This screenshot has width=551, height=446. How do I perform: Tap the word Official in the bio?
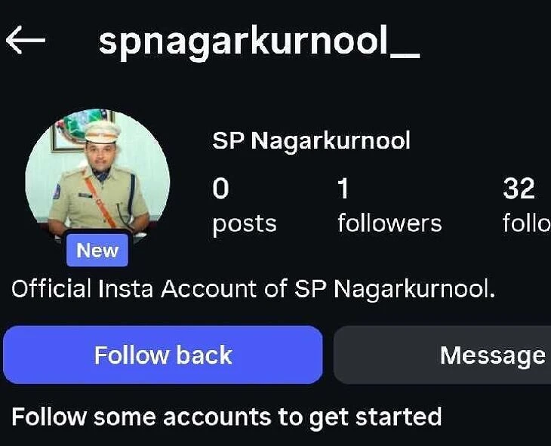tap(51, 288)
